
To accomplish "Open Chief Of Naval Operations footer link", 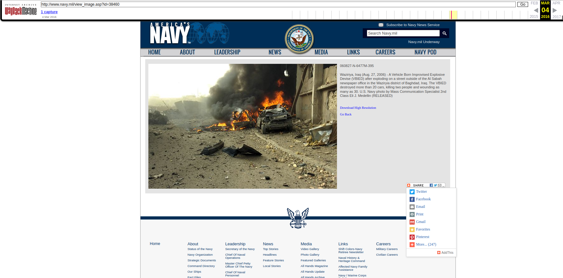I will 235,256.
